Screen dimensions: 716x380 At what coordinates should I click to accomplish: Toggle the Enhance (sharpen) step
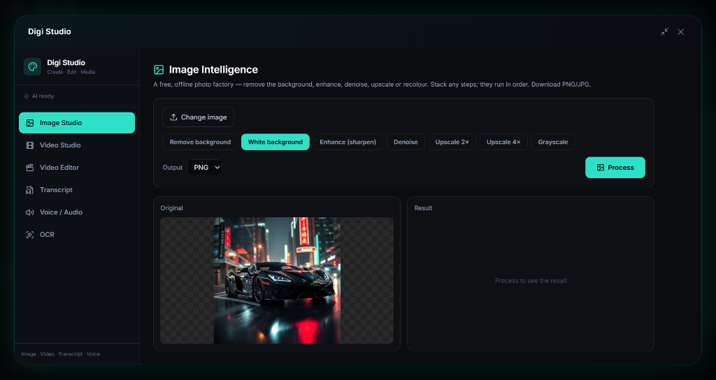point(348,142)
